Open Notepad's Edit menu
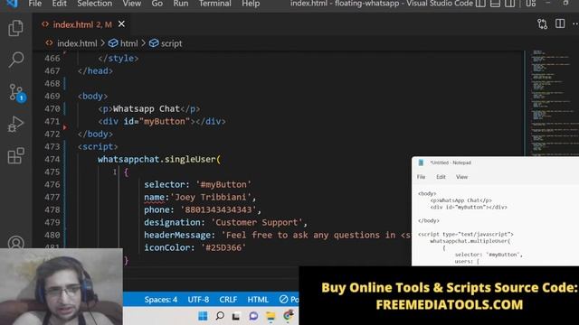This screenshot has width=579, height=325. coord(441,177)
